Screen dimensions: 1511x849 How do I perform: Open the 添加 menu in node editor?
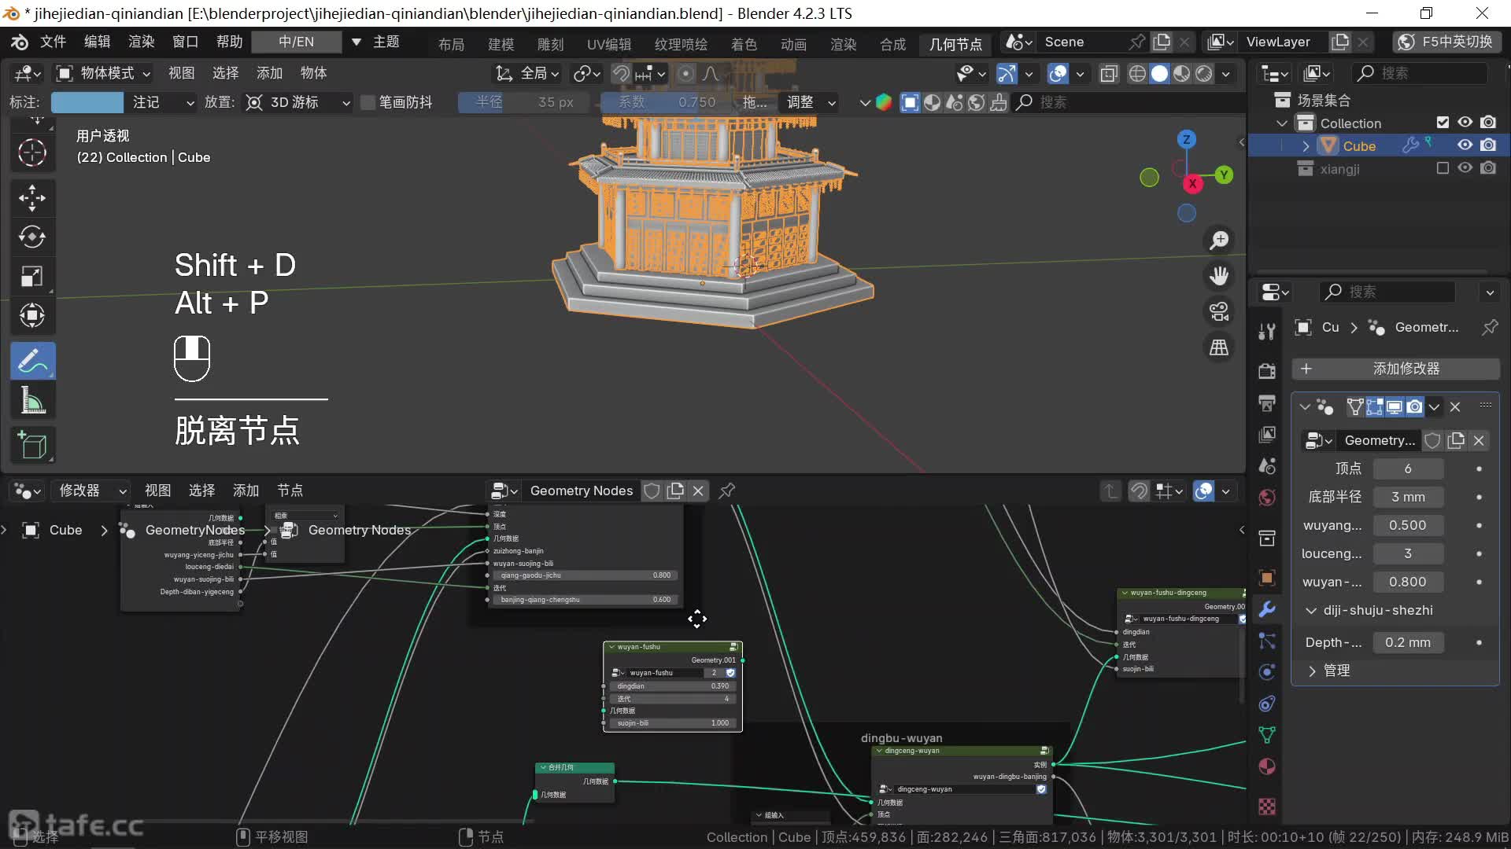246,491
